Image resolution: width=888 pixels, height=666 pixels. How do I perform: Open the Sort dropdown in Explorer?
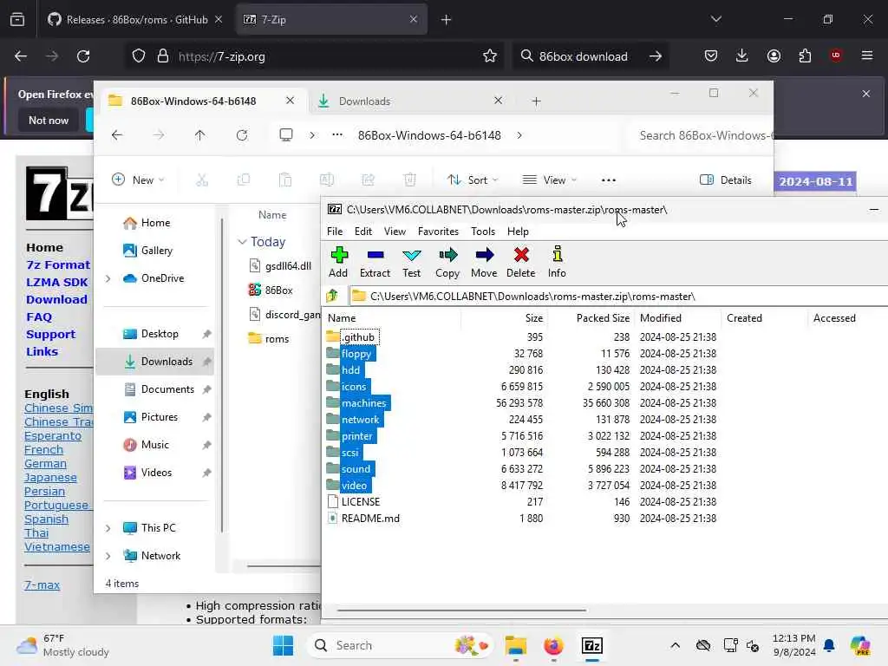[x=473, y=180]
